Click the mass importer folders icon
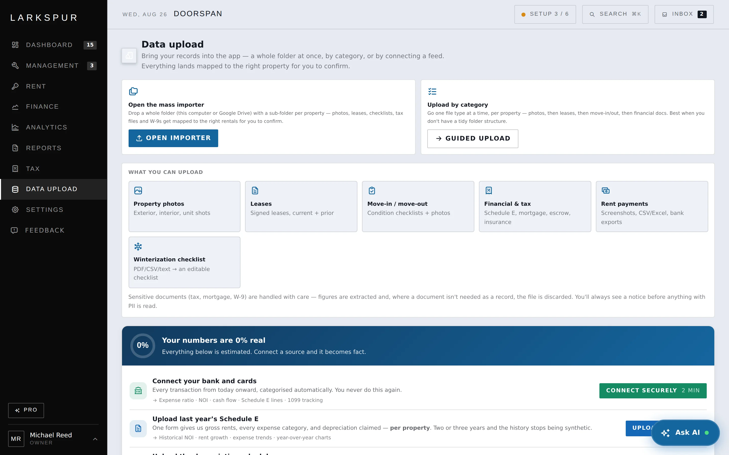The width and height of the screenshot is (729, 455). point(133,91)
